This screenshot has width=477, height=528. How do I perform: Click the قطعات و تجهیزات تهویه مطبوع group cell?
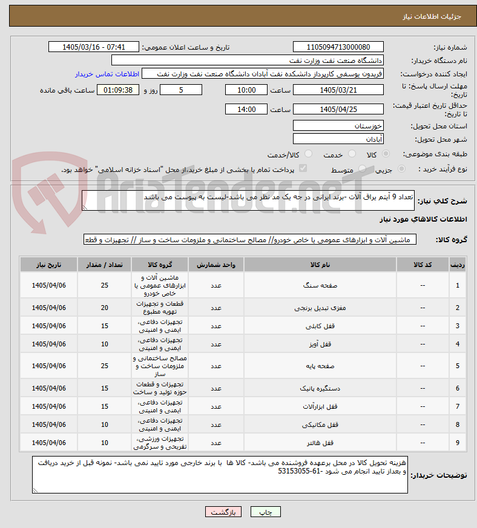[160, 308]
